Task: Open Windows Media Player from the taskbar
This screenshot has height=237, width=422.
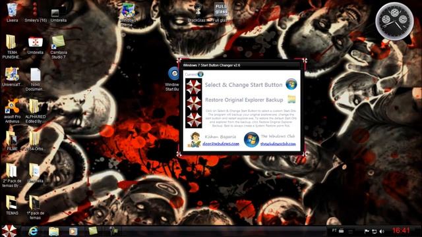Action: coord(73,231)
